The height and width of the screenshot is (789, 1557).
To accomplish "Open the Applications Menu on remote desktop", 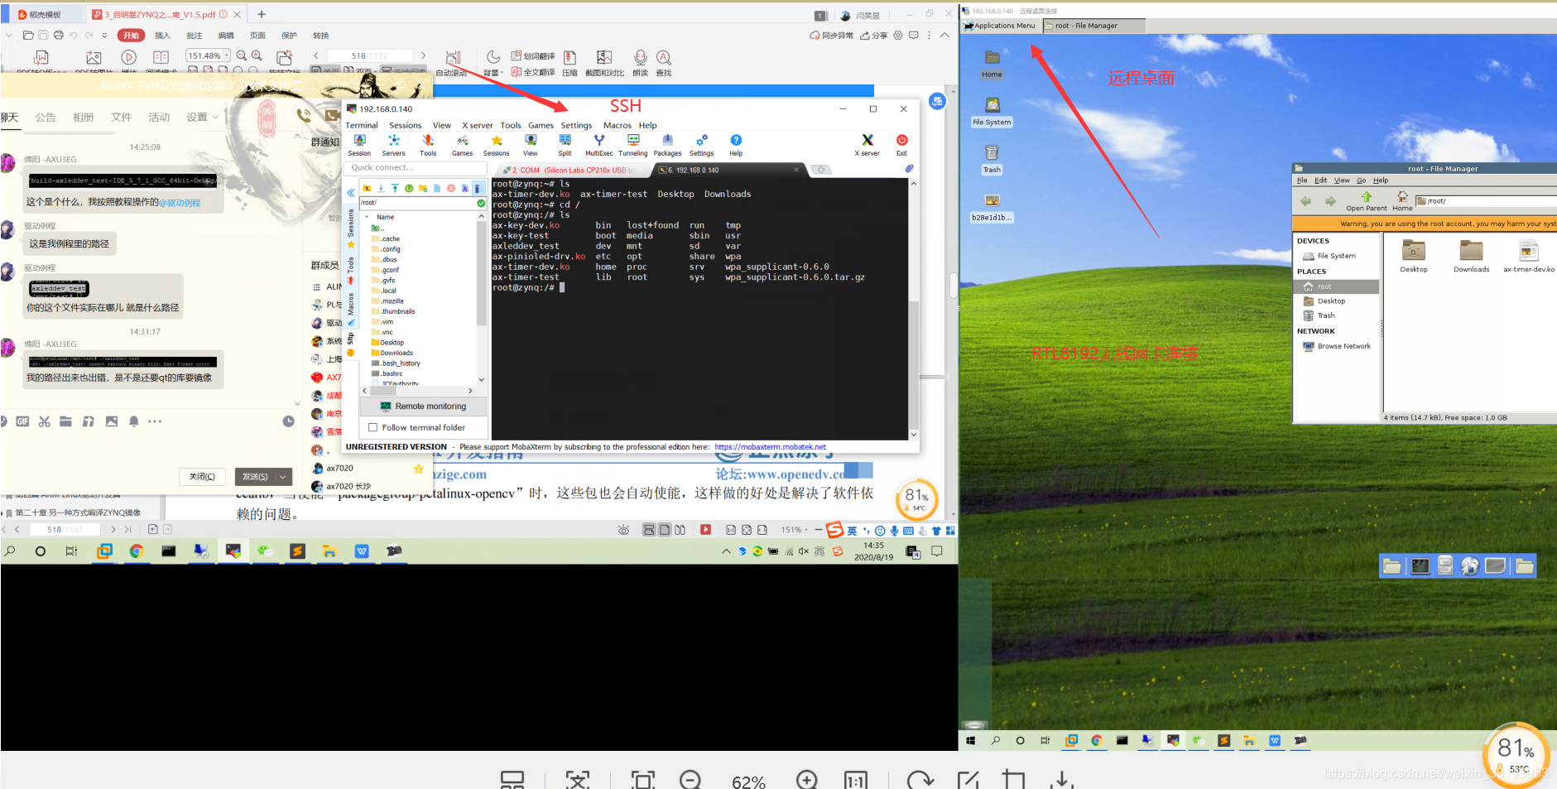I will pyautogui.click(x=999, y=26).
